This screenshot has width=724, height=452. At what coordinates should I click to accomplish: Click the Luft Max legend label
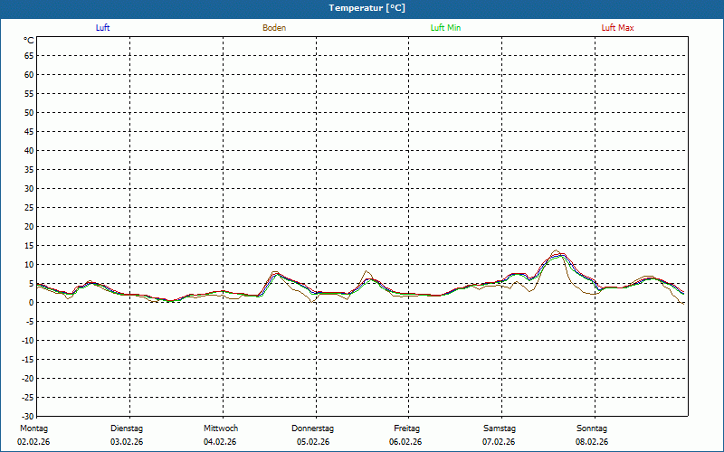(618, 28)
